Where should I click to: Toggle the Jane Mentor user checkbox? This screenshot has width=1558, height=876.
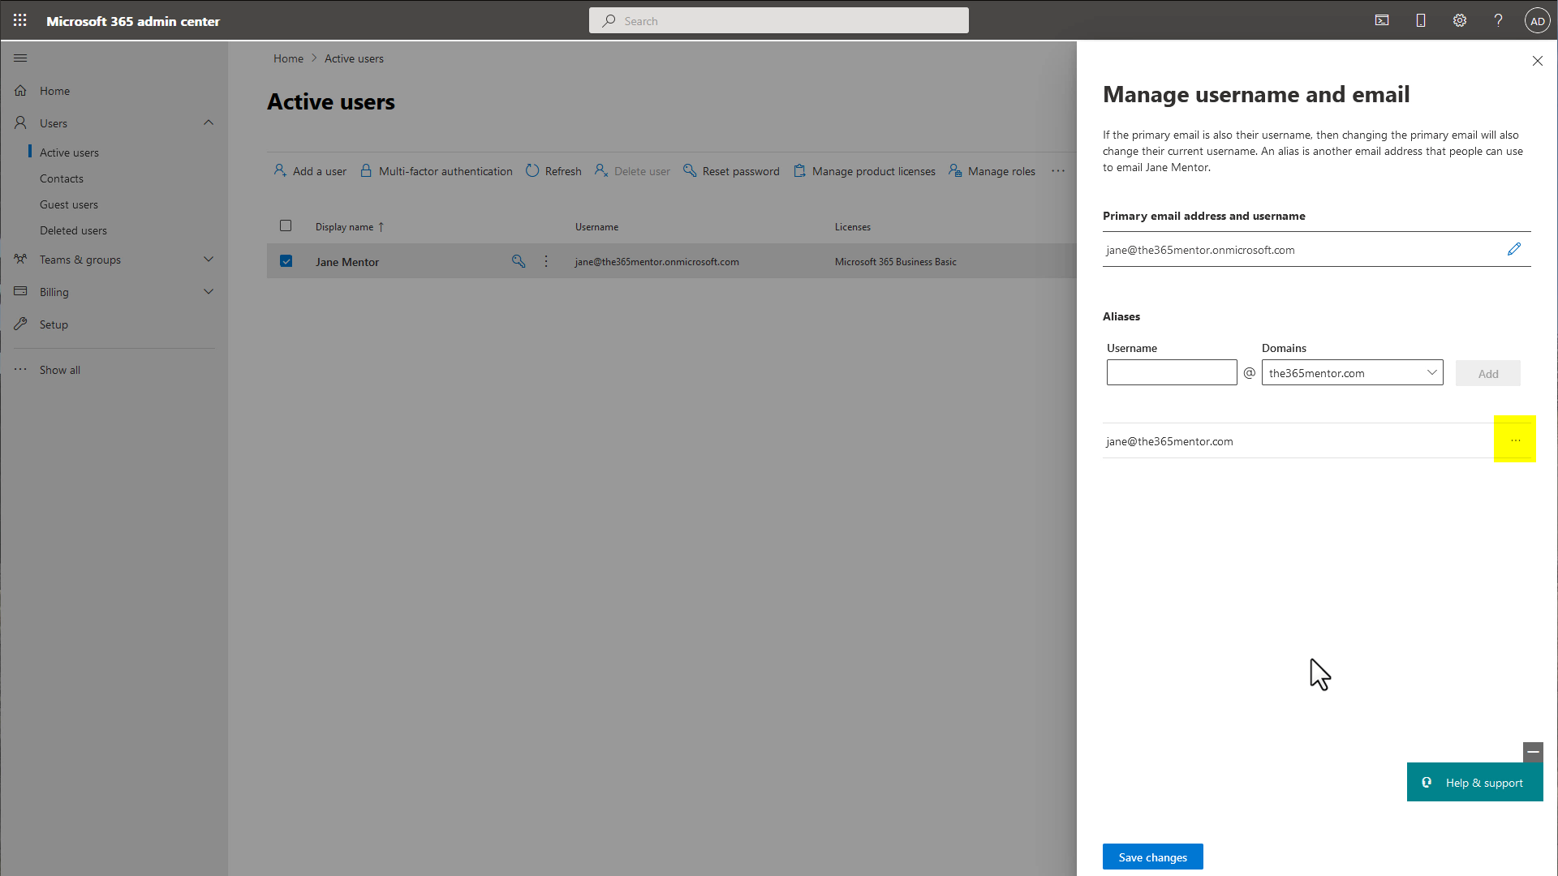point(286,261)
